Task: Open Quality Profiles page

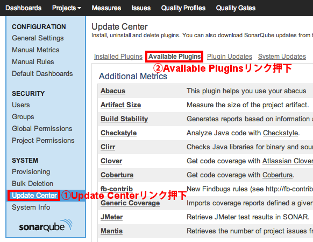Action: (183, 8)
